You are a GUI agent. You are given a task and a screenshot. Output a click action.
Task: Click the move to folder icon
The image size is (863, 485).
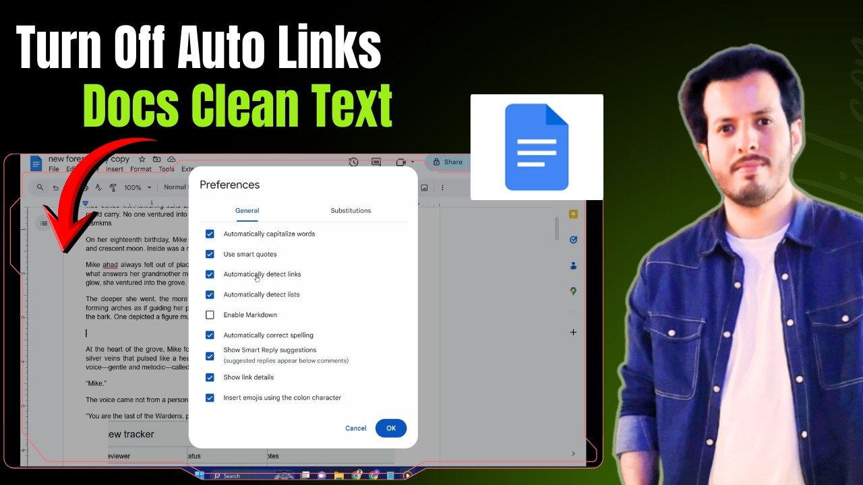156,159
